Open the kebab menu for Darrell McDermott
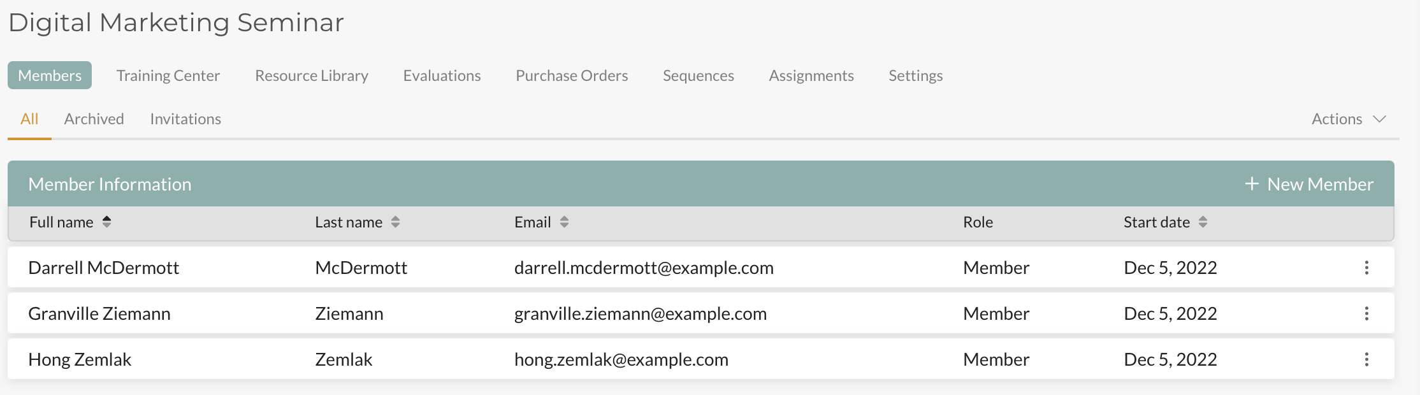Screen dimensions: 1420x395 coord(1366,268)
